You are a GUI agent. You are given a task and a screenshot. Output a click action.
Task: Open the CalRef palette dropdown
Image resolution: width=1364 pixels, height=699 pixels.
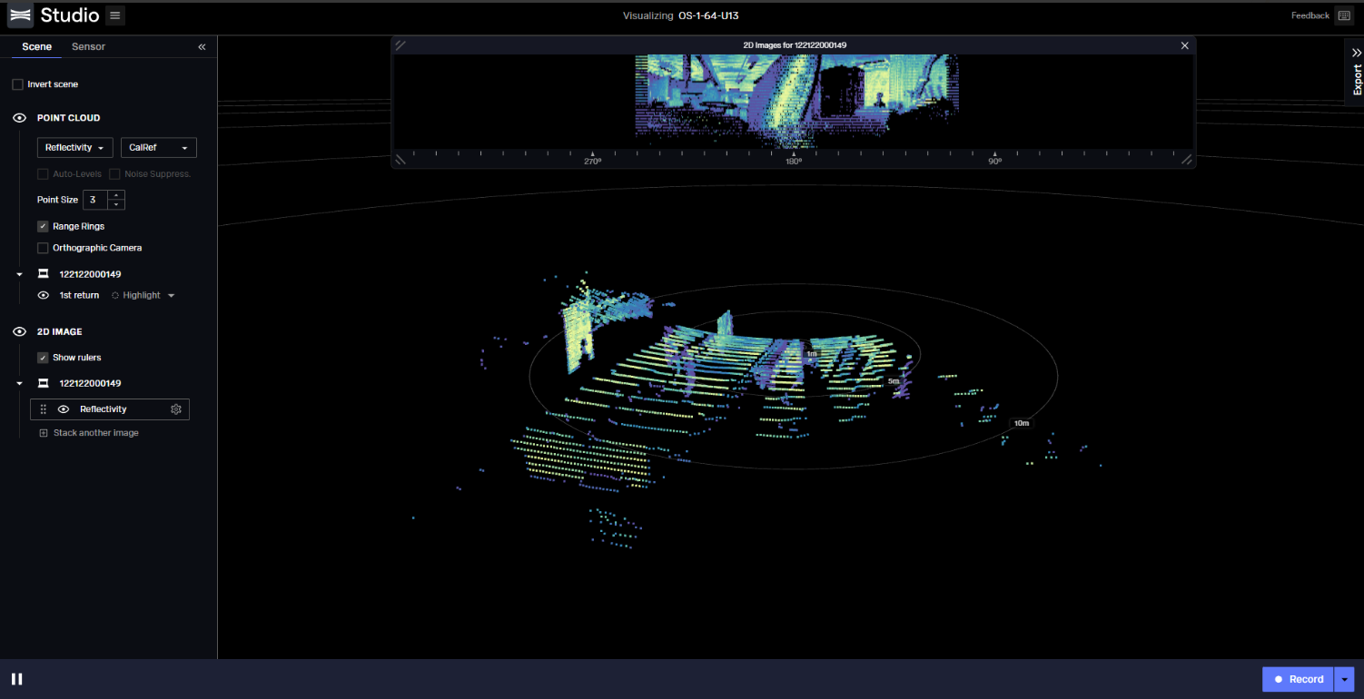tap(158, 148)
